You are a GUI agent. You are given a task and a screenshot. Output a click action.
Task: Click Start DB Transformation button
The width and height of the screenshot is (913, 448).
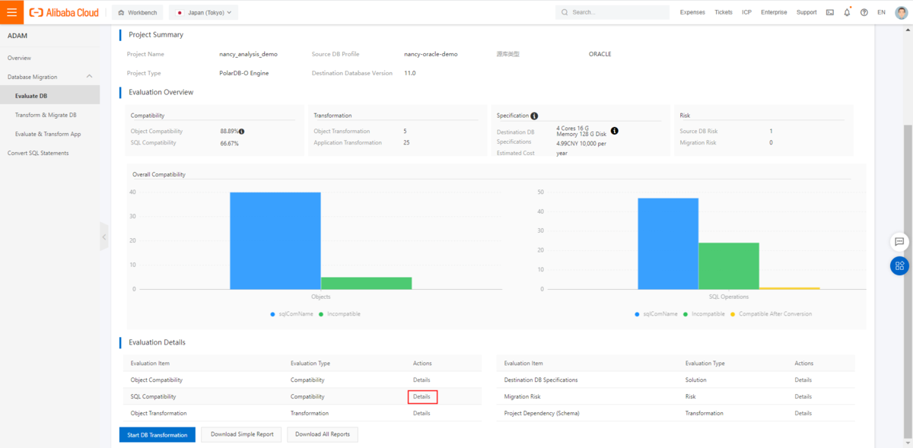click(x=157, y=434)
